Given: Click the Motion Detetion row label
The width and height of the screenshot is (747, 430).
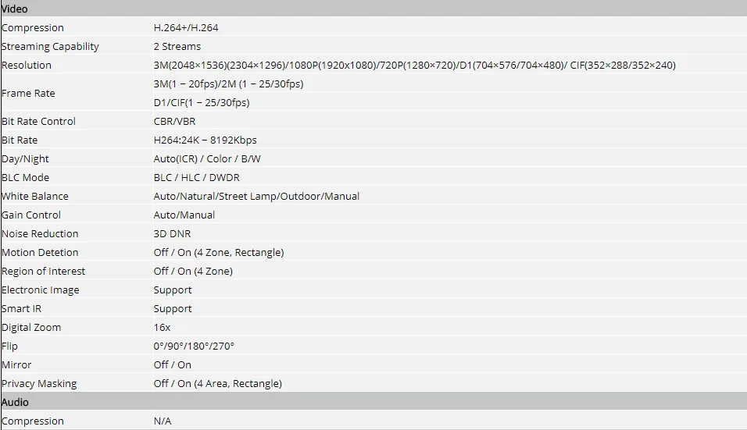Looking at the screenshot, I should click(x=40, y=253).
